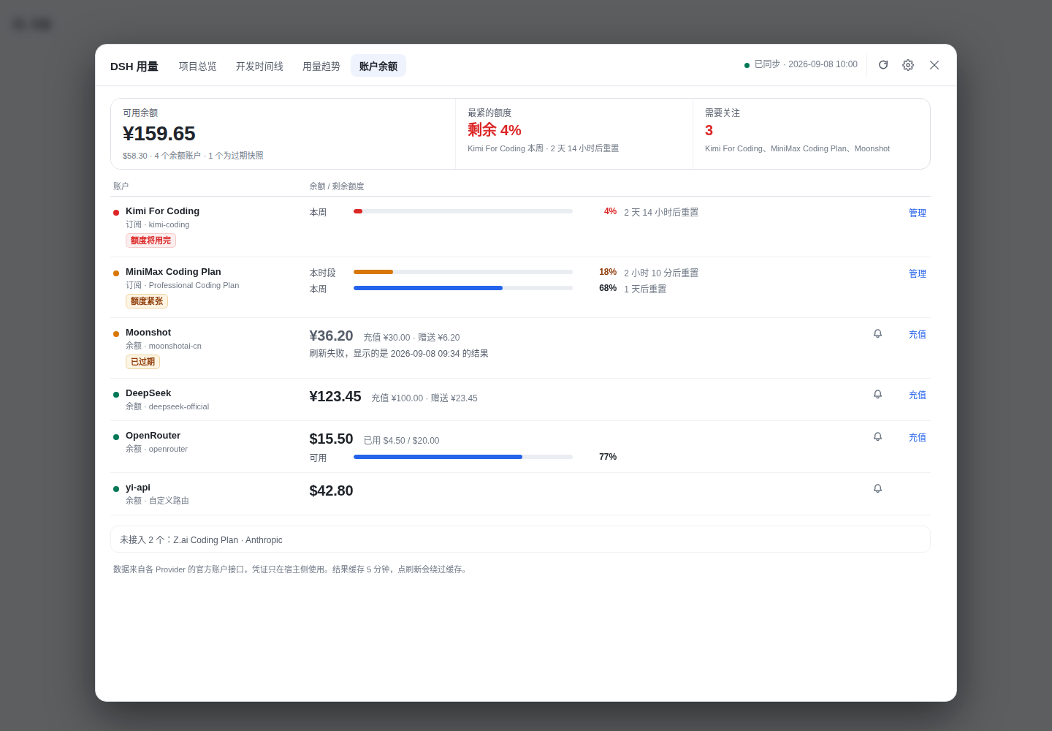Click OpenRouter 可用 progress bar
The height and width of the screenshot is (731, 1052).
tap(463, 457)
